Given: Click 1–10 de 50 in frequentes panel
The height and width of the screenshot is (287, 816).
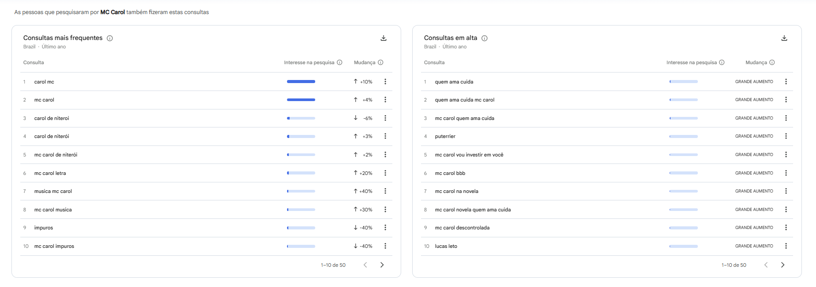Looking at the screenshot, I should 333,265.
